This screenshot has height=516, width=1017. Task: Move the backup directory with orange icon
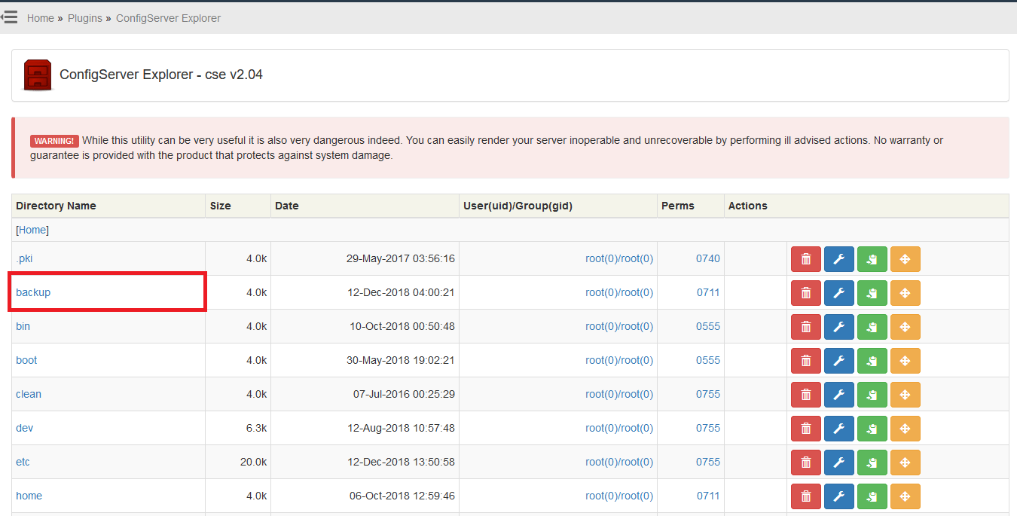tap(906, 293)
